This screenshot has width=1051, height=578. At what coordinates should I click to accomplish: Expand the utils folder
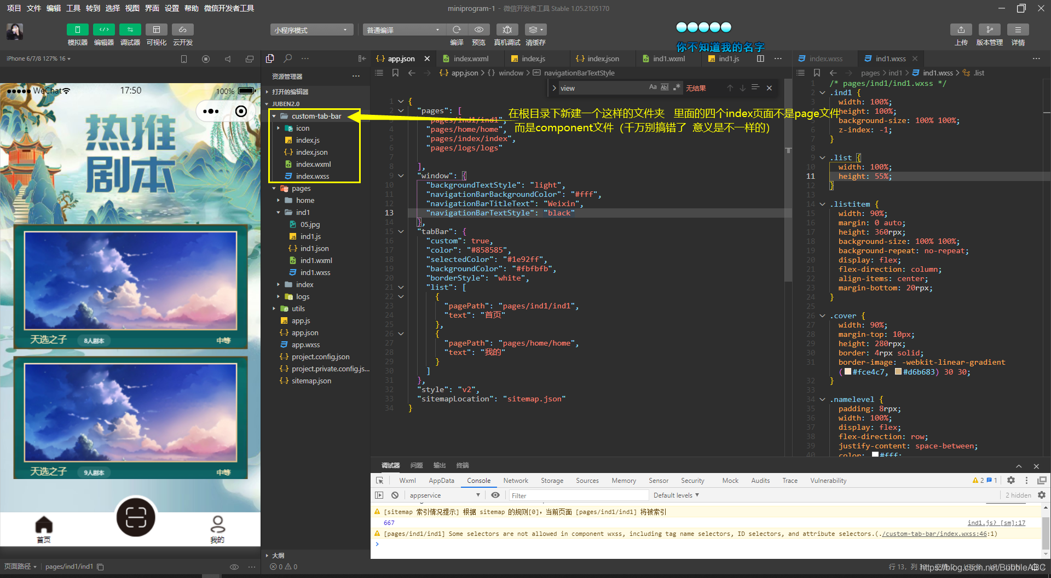[x=298, y=308]
